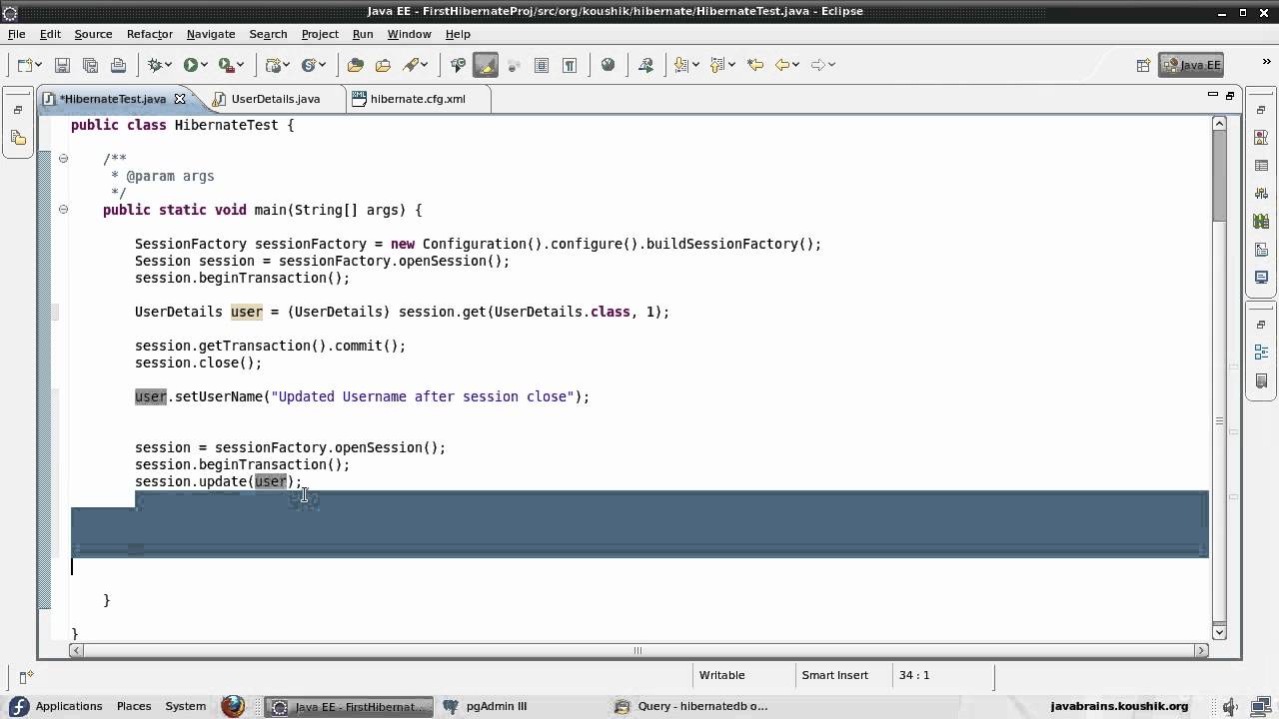This screenshot has width=1279, height=719.
Task: Open the Task List icon in lower right trim
Action: click(1261, 380)
